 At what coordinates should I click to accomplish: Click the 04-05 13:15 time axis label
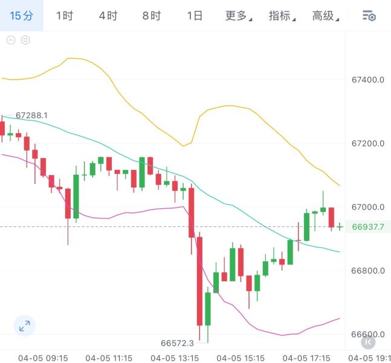(175, 358)
